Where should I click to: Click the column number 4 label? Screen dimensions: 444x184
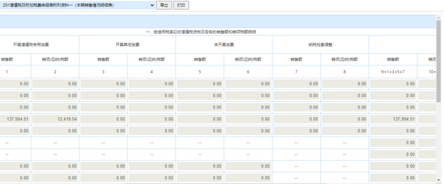coord(151,72)
